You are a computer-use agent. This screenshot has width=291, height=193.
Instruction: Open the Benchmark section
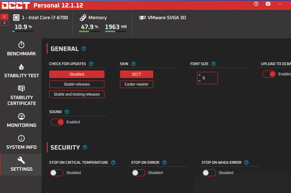tap(21, 49)
